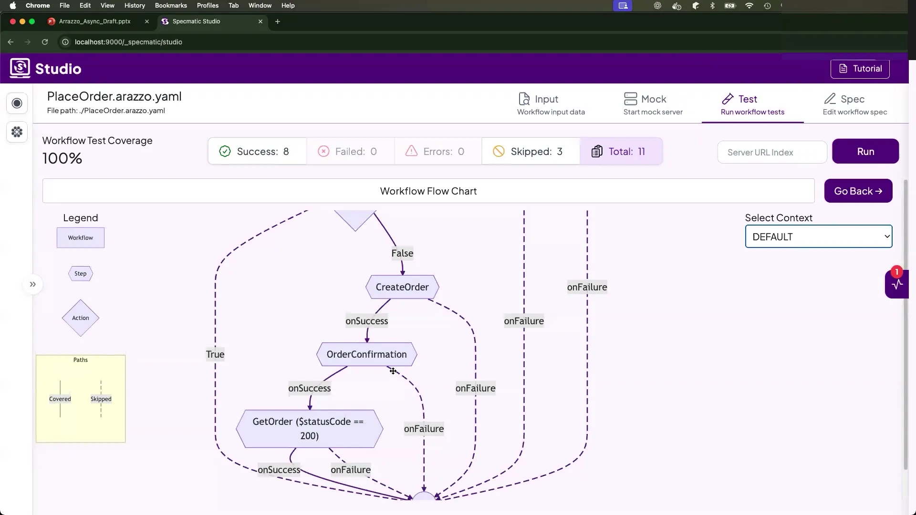Switch to Arrazzo_Async_Draft.pptx browser tab
The width and height of the screenshot is (916, 515).
94,21
